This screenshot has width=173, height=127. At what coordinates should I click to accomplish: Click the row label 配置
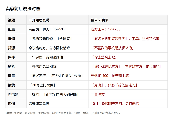coord(16,29)
